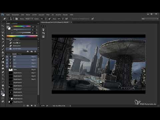Viewport: 160px width, 120px height.
Task: Open the Kanäle panel flyout menu
Action: (x=38, y=54)
